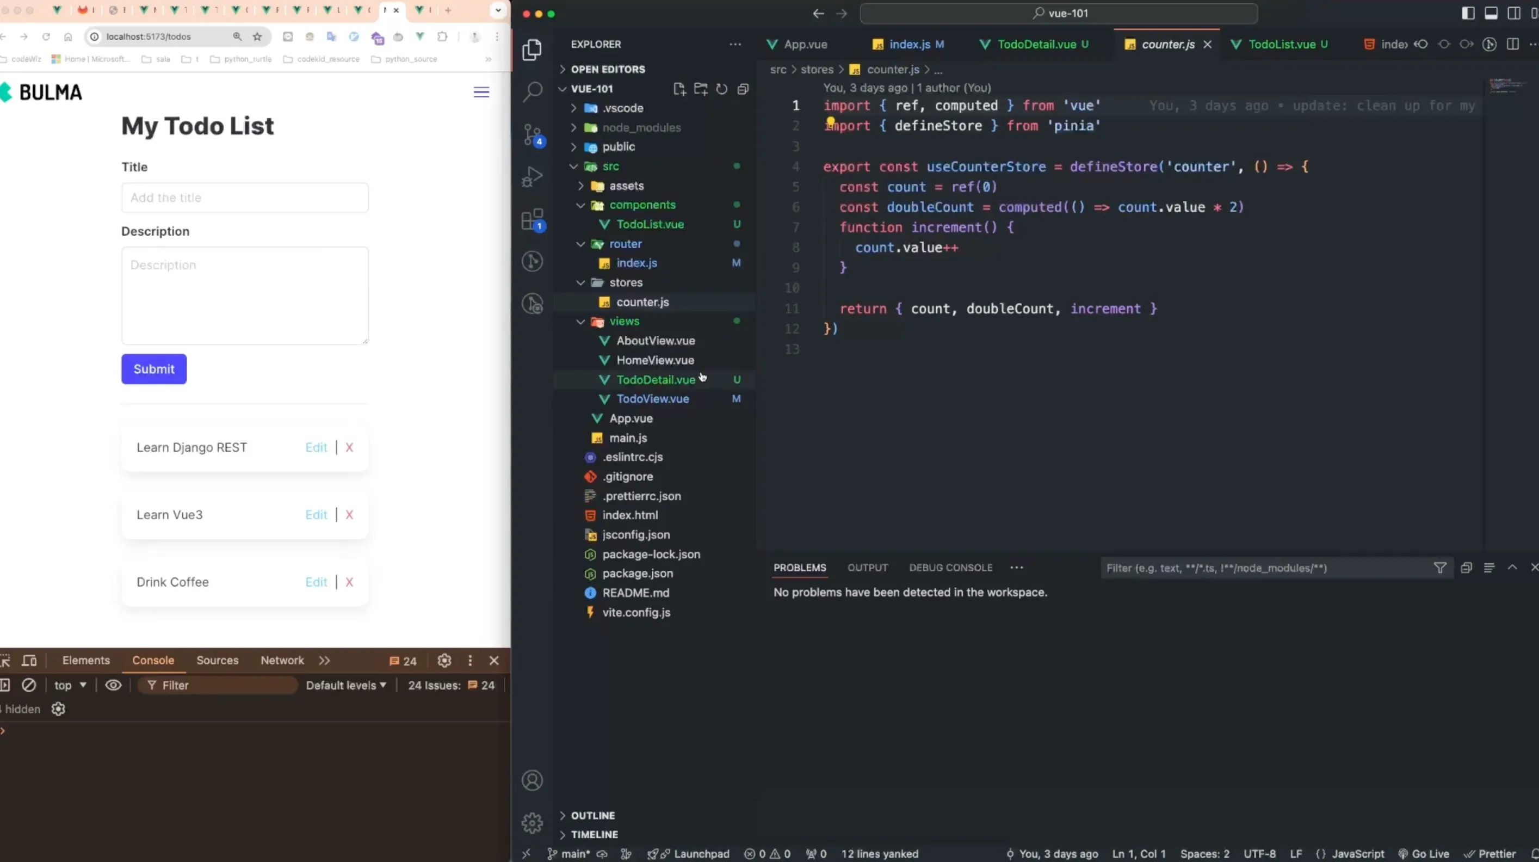Screen dimensions: 1539x862
Task: Click Edit link for Learn Vue3
Action: (x=316, y=515)
